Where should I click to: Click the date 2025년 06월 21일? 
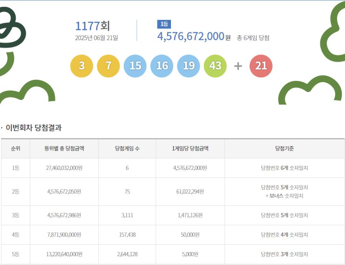pyautogui.click(x=97, y=38)
